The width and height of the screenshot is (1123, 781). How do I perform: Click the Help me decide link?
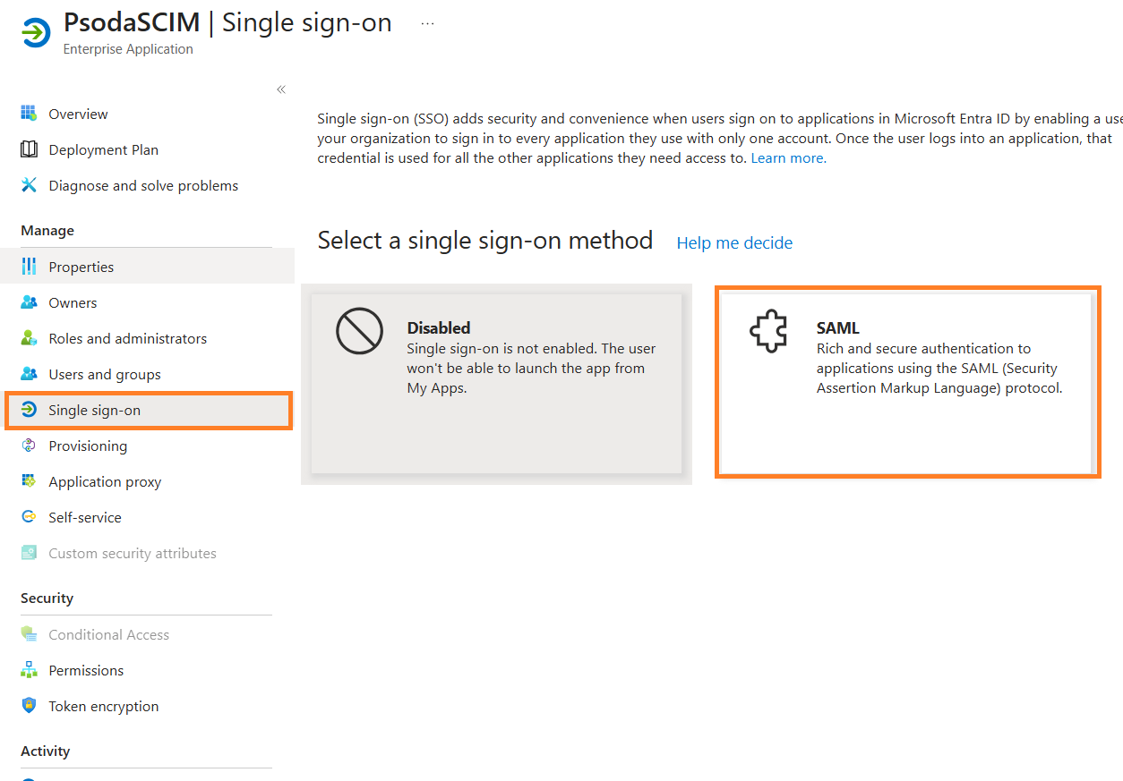(x=734, y=242)
